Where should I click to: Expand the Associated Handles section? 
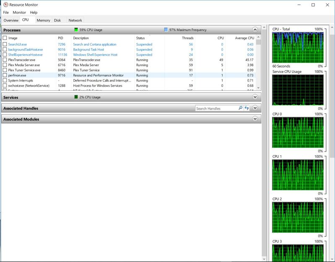255,108
